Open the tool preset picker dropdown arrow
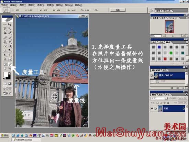The height and width of the screenshot is (142, 189). (9, 10)
